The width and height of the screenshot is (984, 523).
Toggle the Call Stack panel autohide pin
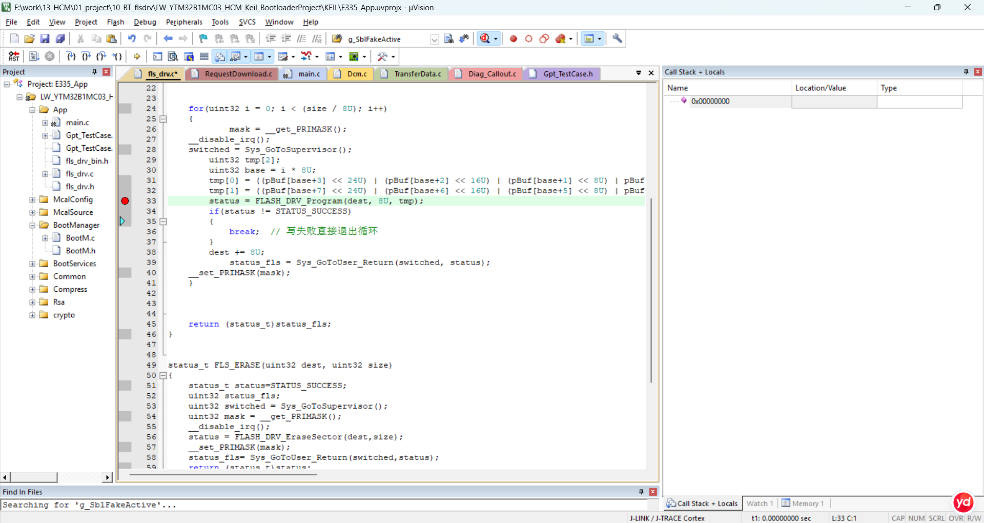click(966, 72)
